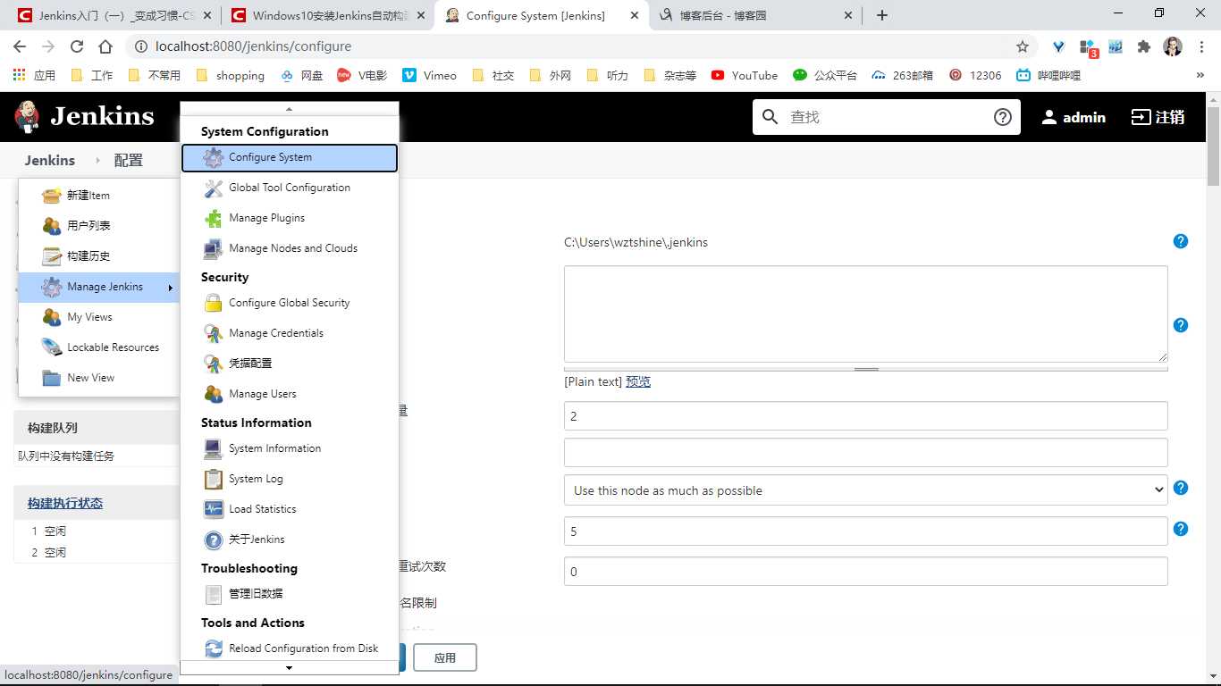Open help for the quiet period field
1221x686 pixels.
click(1181, 529)
